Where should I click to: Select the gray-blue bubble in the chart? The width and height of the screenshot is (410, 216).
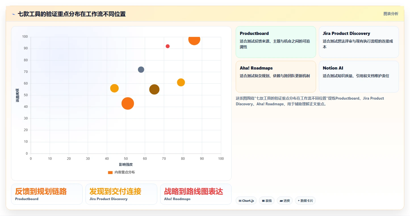tap(141, 70)
